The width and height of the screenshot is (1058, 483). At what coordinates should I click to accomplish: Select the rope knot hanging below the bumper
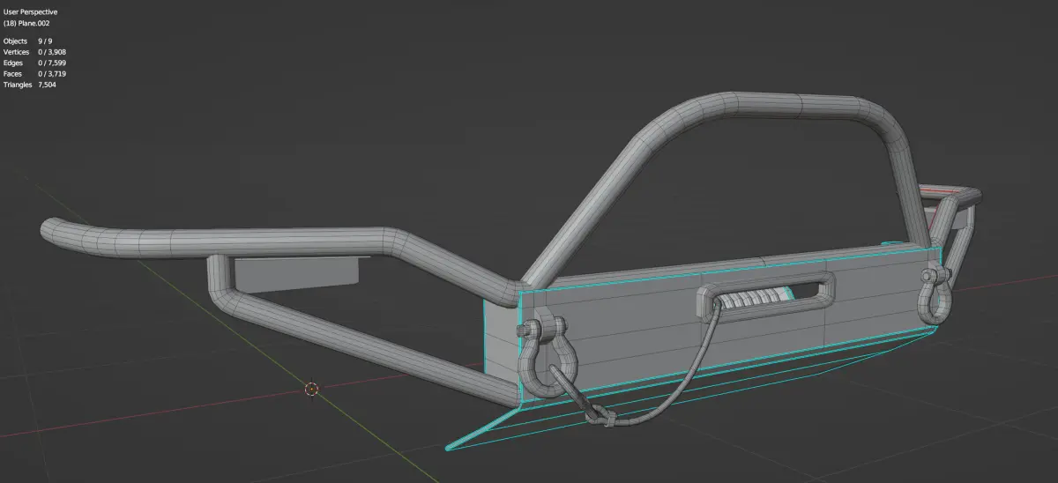[601, 414]
